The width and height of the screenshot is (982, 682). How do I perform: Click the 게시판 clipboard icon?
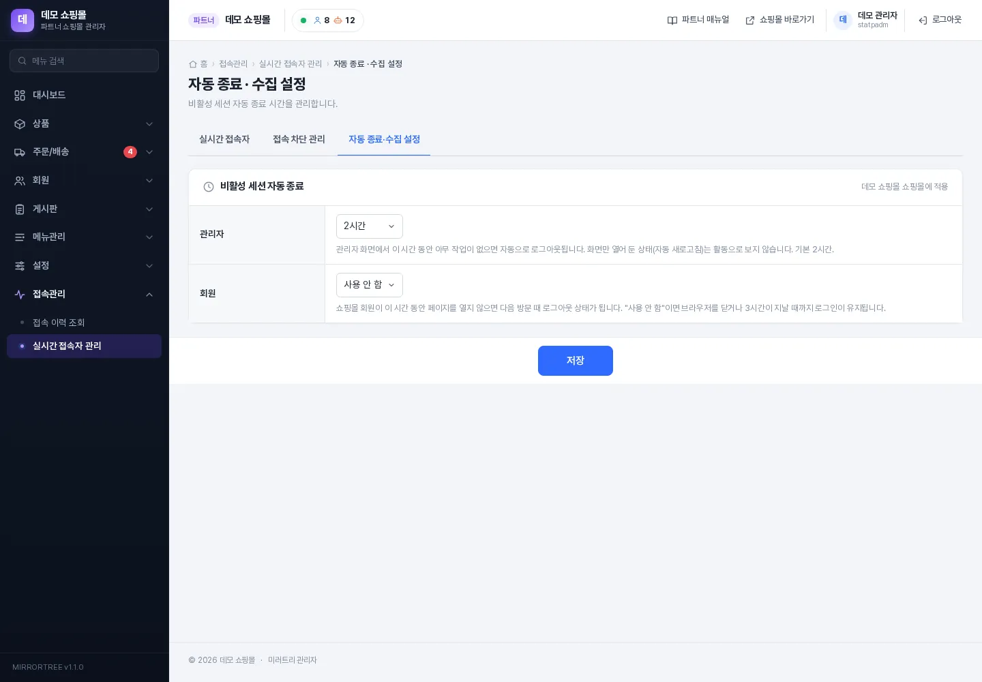click(x=20, y=209)
